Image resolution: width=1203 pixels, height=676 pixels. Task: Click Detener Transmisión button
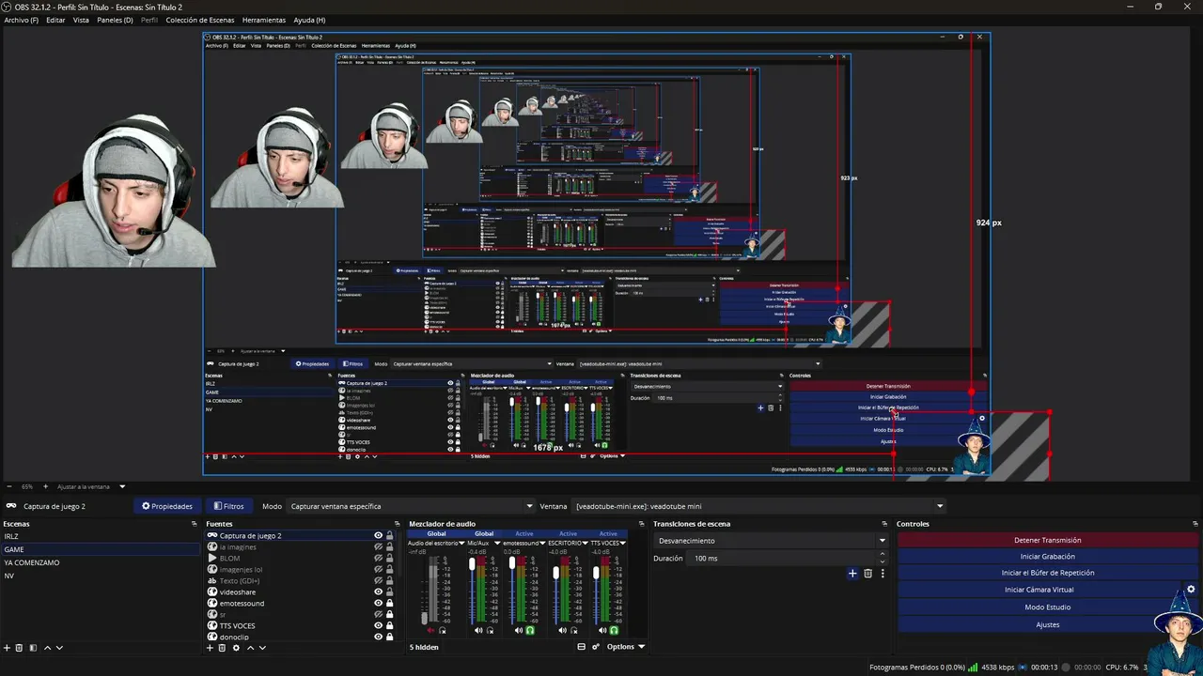1047,540
